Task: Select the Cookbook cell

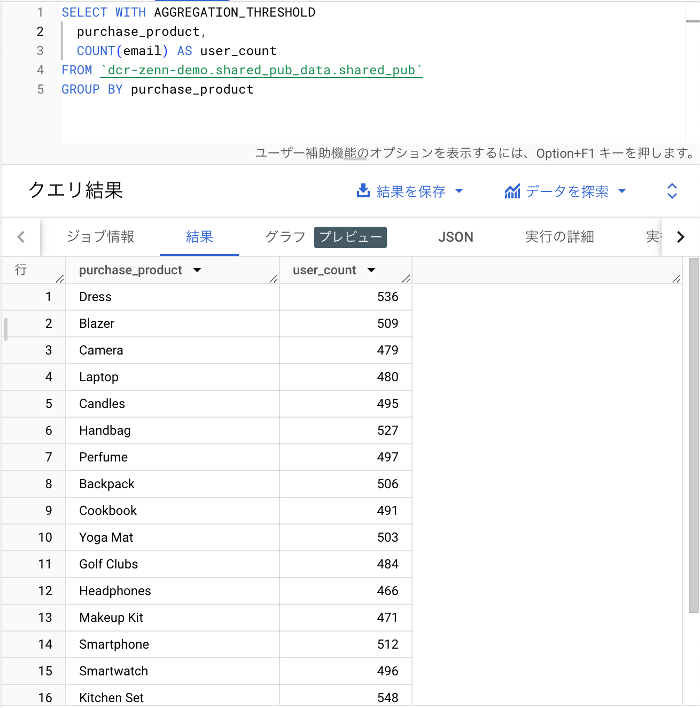Action: coord(173,511)
